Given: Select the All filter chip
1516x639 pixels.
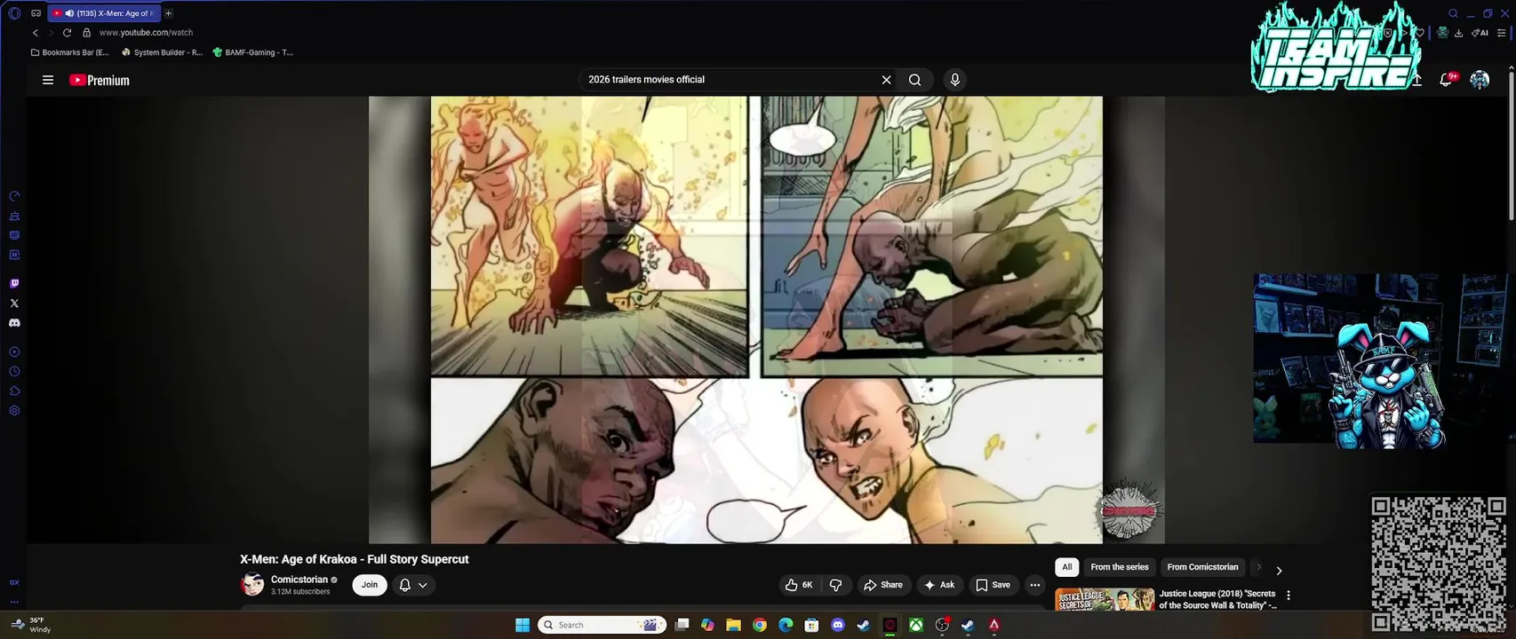Looking at the screenshot, I should pos(1067,567).
